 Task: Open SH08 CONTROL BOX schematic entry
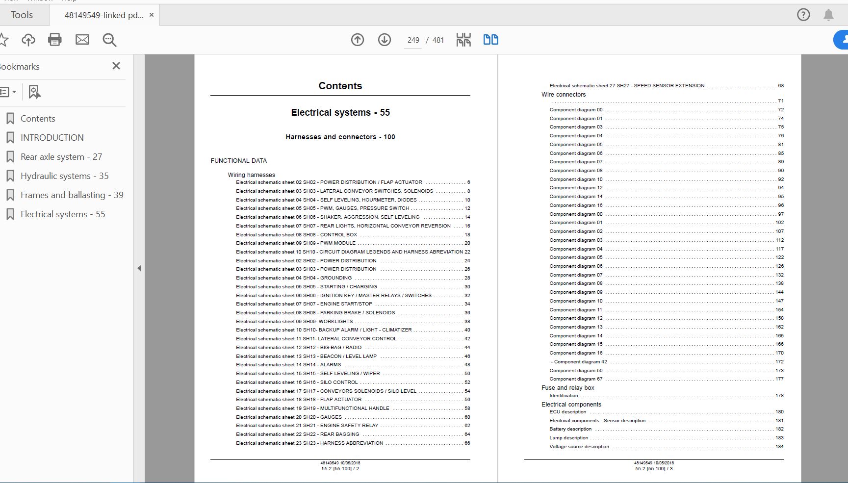click(x=353, y=235)
